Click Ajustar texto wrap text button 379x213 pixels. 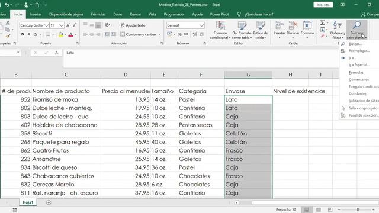133,25
